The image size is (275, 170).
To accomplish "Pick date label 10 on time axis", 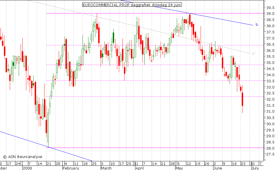I will tap(112, 164).
